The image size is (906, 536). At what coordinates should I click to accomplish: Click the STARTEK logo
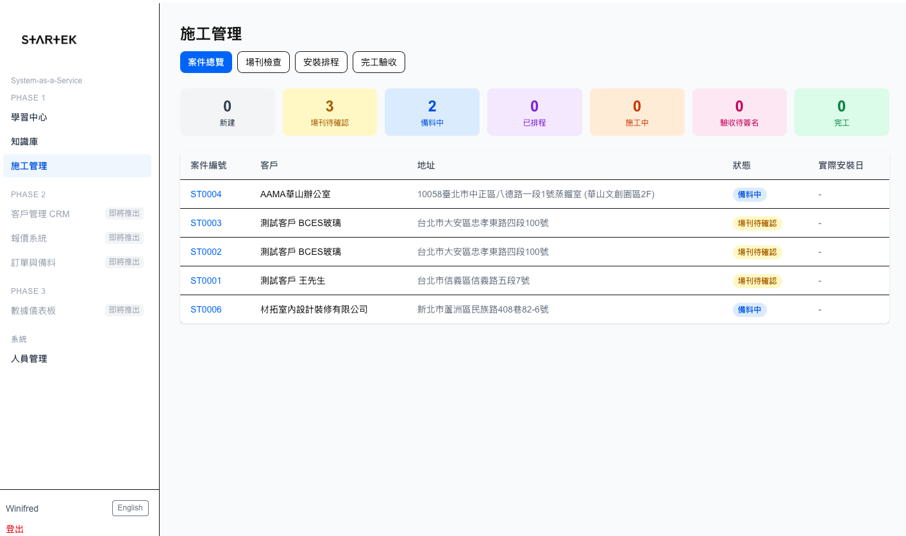pyautogui.click(x=49, y=39)
